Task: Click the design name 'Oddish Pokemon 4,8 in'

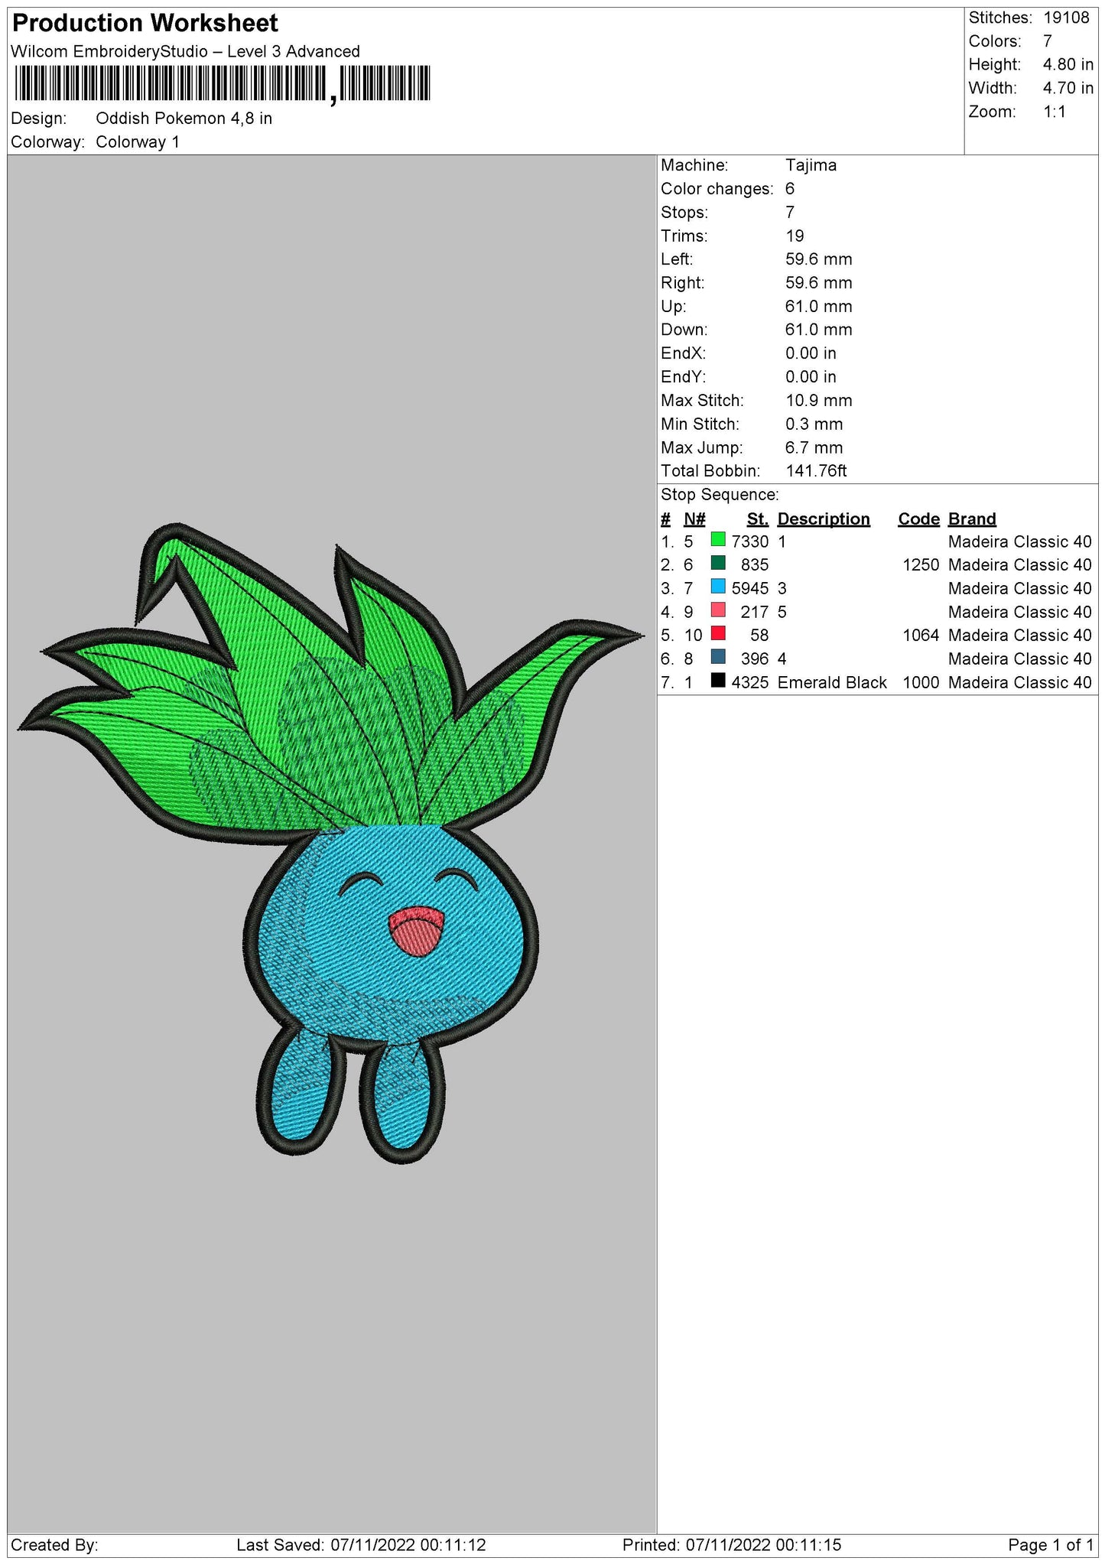Action: [x=184, y=119]
